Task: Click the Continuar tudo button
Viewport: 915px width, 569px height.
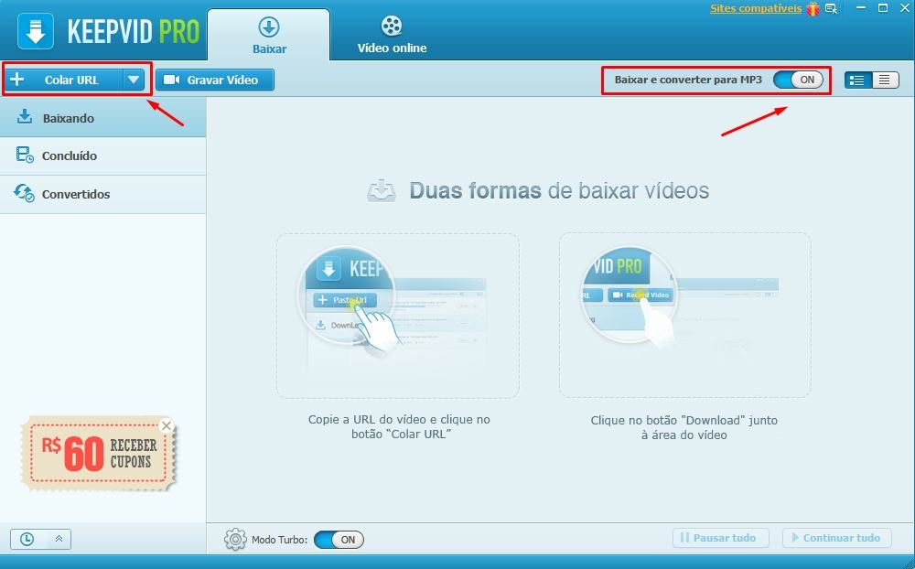Action: pos(837,538)
